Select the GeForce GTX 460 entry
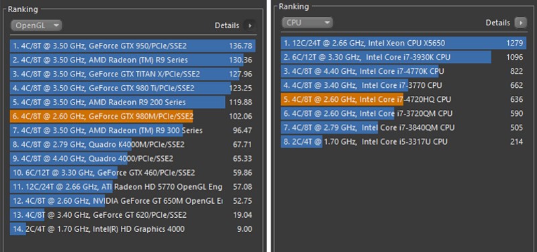 click(x=133, y=173)
